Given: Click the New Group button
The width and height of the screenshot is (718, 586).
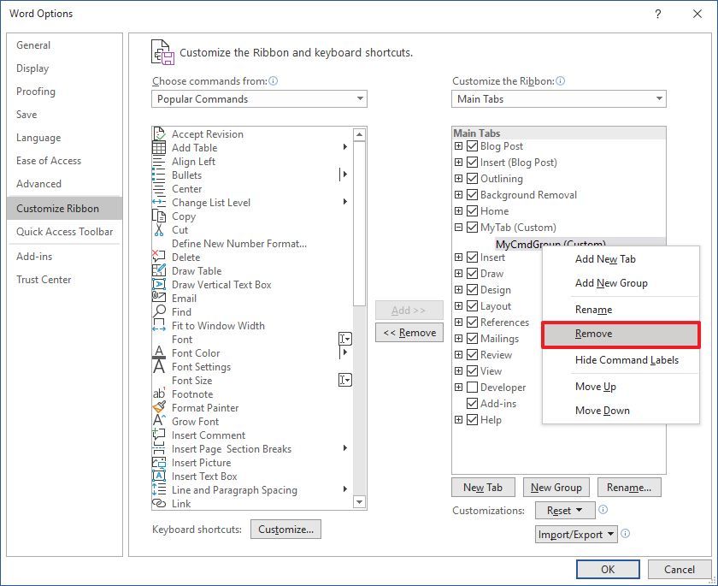Looking at the screenshot, I should point(556,487).
